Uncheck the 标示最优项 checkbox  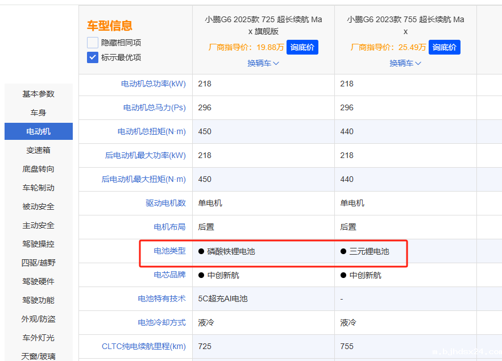point(93,57)
